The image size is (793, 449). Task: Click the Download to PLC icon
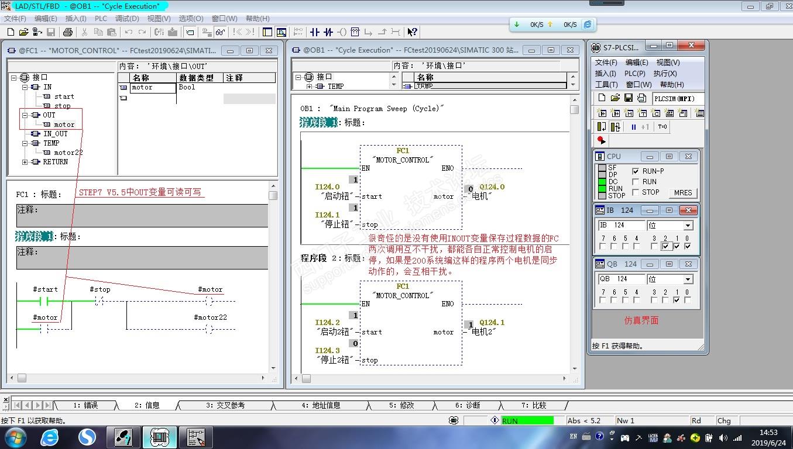pyautogui.click(x=173, y=32)
